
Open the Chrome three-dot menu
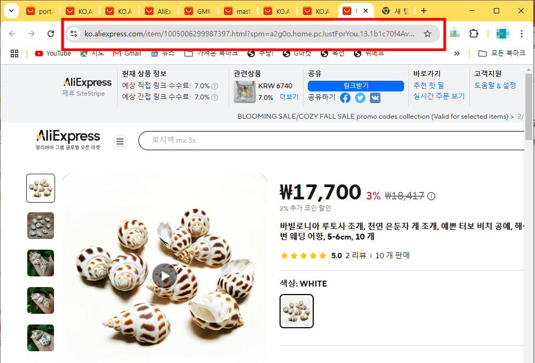click(x=521, y=34)
